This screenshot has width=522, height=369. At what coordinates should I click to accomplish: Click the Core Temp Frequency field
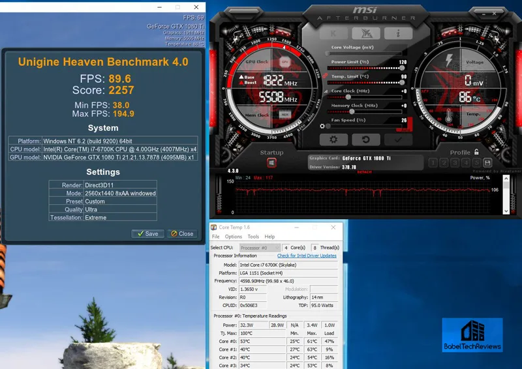tap(288, 281)
